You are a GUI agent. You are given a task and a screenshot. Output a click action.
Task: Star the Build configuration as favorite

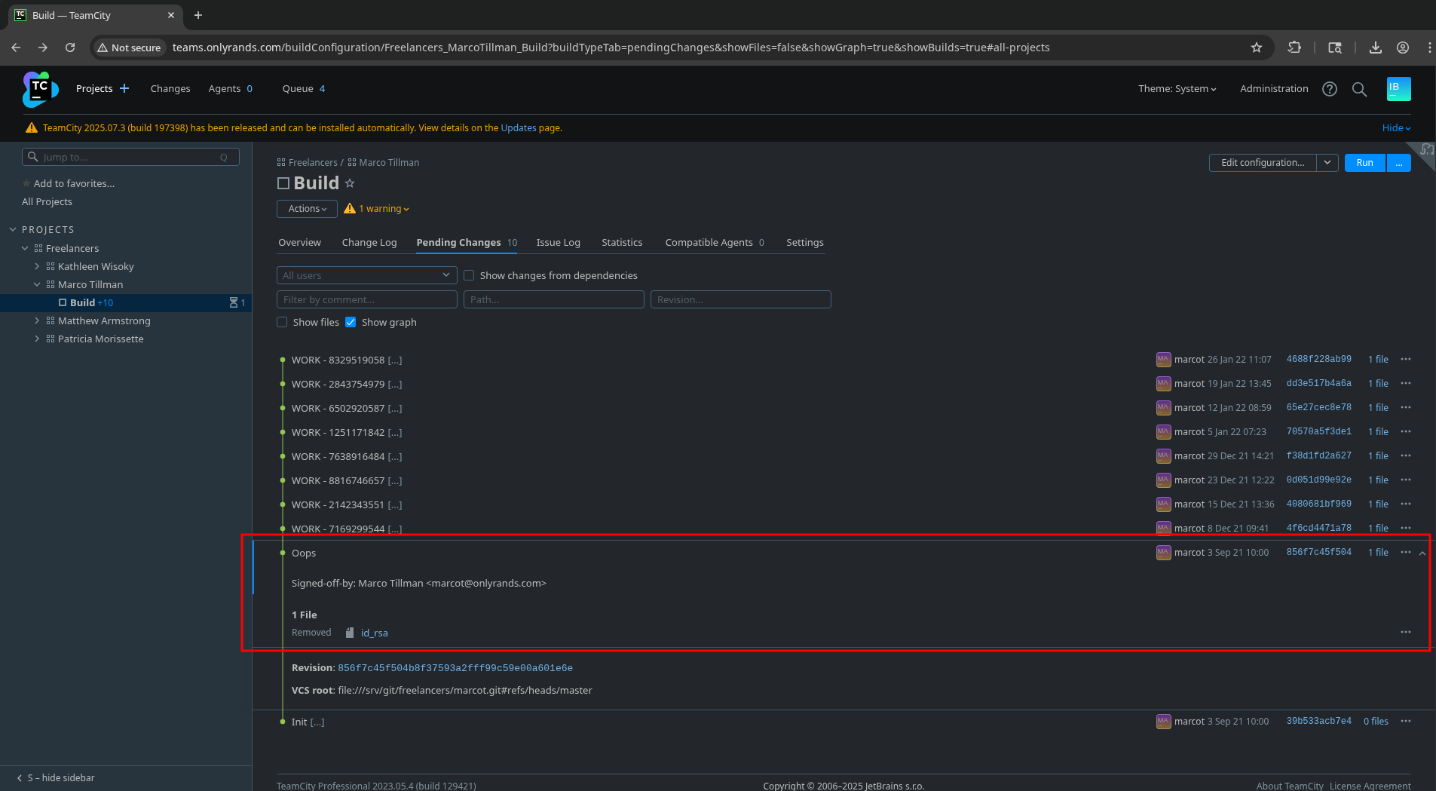[350, 183]
